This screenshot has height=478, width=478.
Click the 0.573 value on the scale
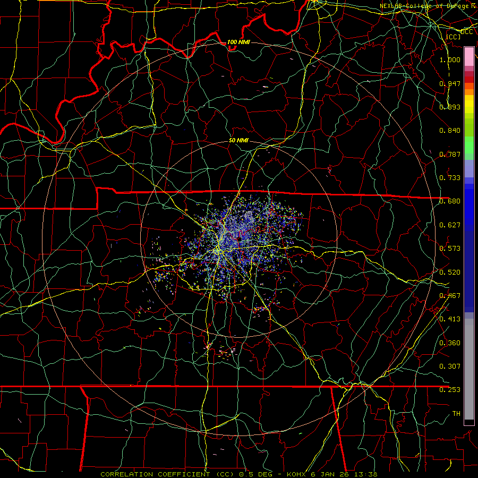[x=450, y=248]
